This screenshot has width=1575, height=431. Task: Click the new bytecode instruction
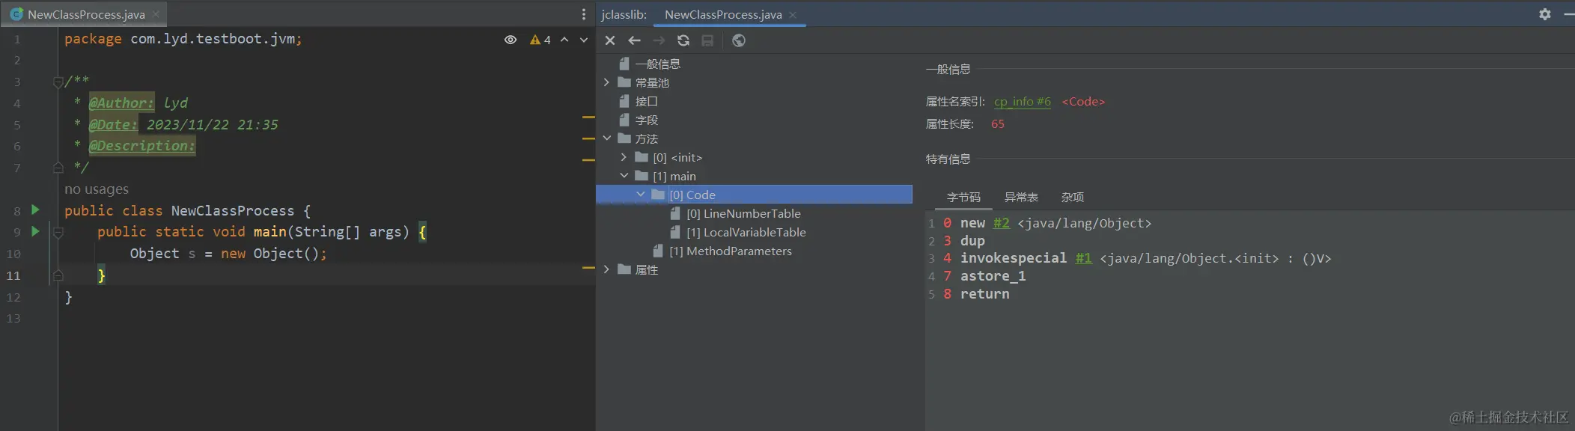click(x=972, y=223)
